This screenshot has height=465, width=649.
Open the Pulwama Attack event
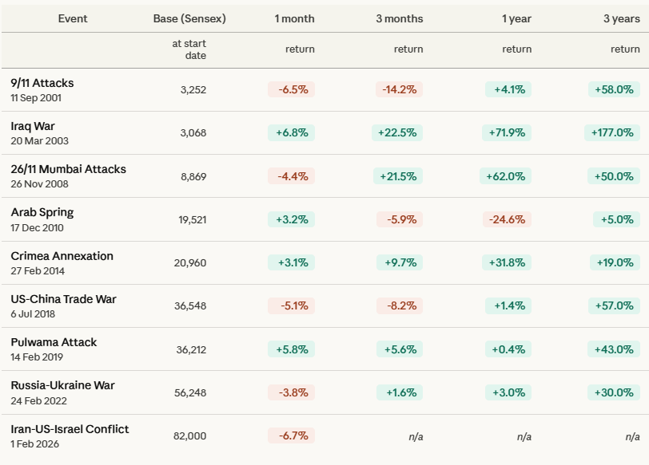click(54, 342)
